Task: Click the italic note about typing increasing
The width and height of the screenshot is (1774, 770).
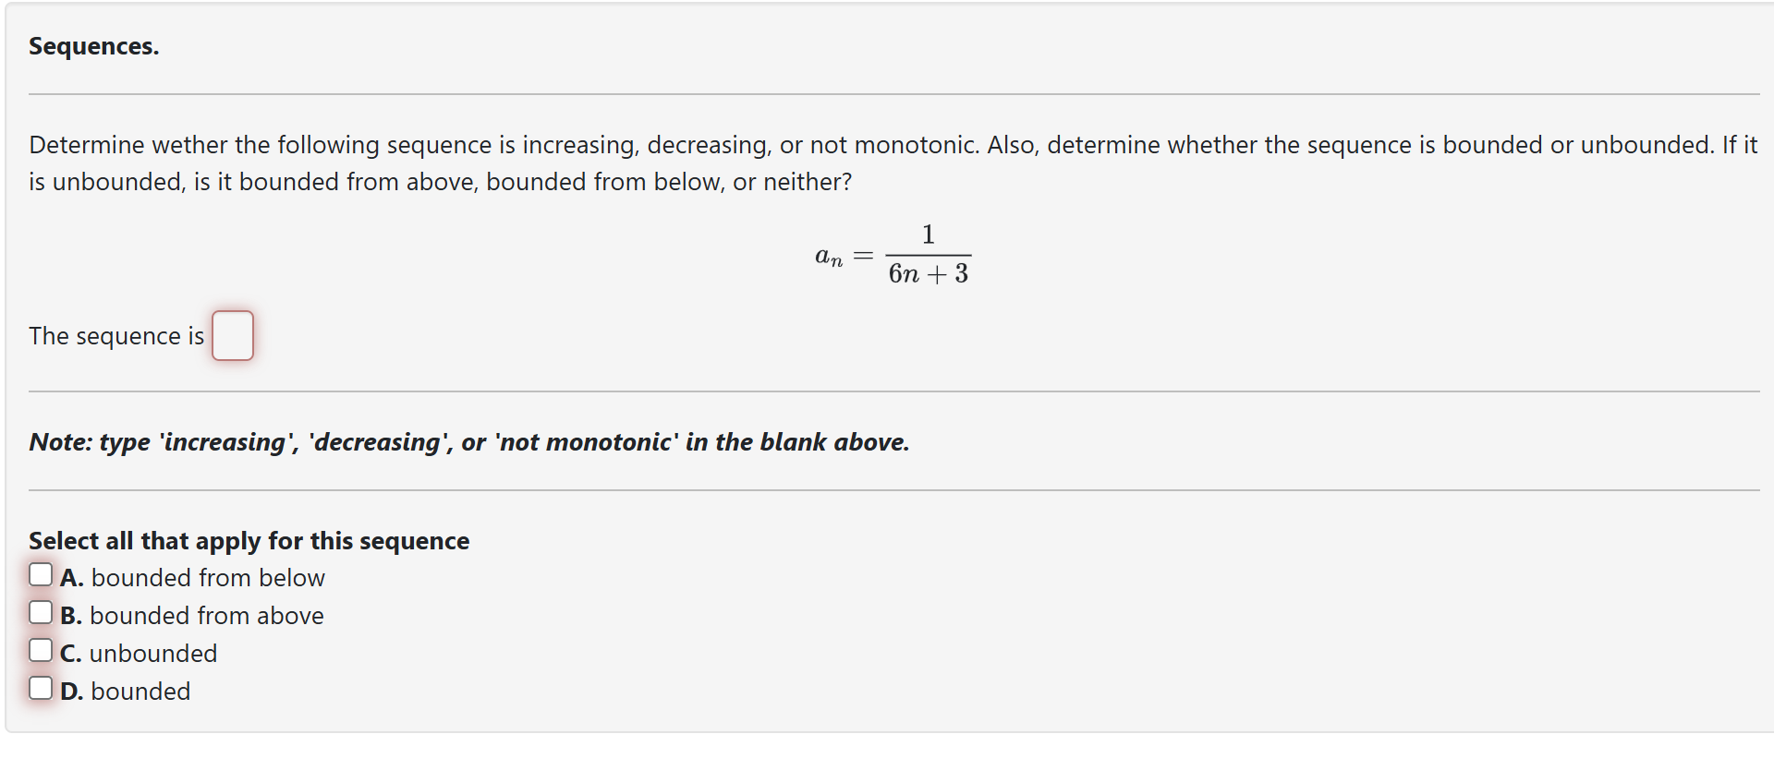Action: (x=468, y=441)
